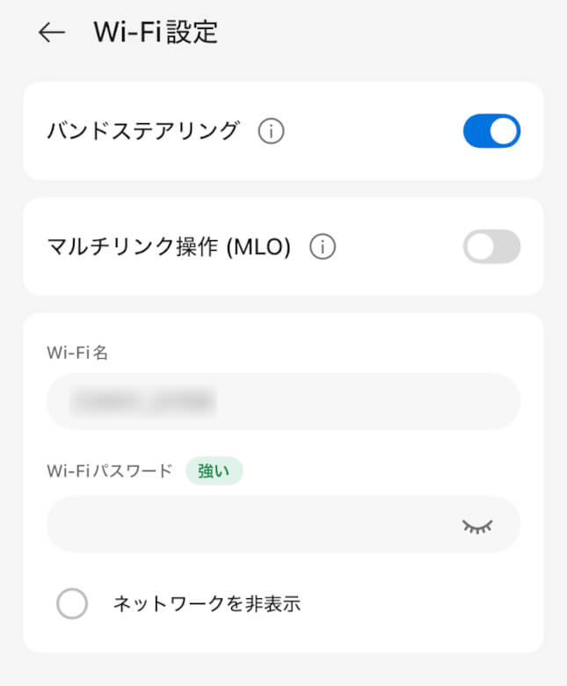Click the blurred Wi-Fi network name text
This screenshot has width=567, height=686.
click(x=144, y=401)
